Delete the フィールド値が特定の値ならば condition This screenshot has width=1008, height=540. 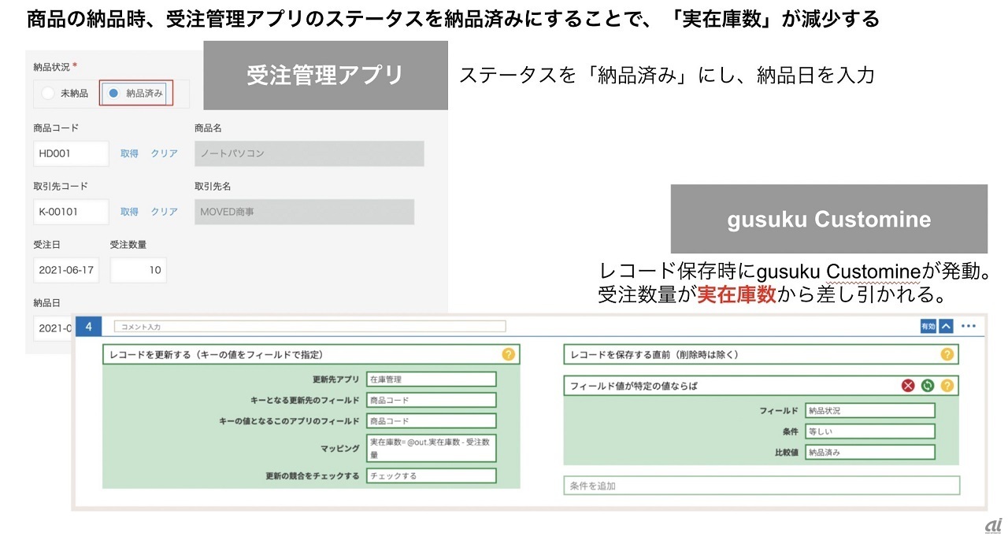pos(908,386)
